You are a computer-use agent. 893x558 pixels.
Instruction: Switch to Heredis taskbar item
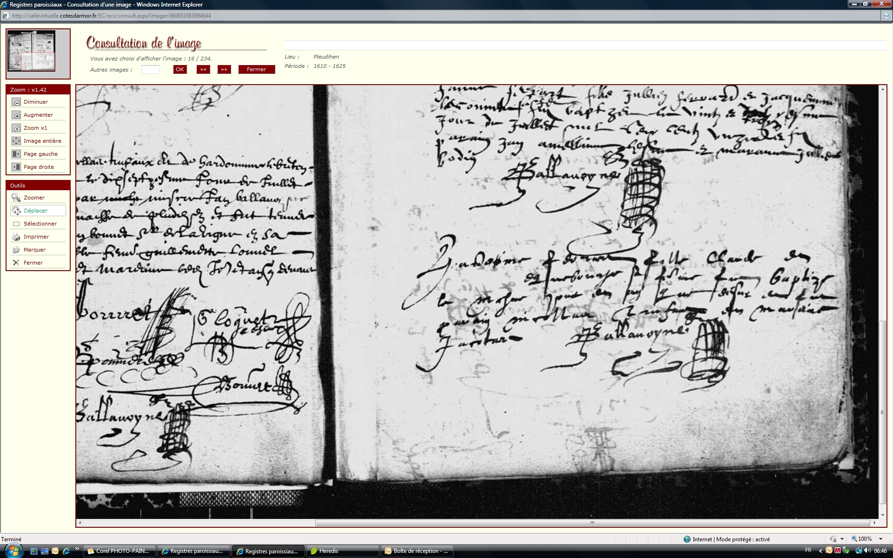(342, 551)
